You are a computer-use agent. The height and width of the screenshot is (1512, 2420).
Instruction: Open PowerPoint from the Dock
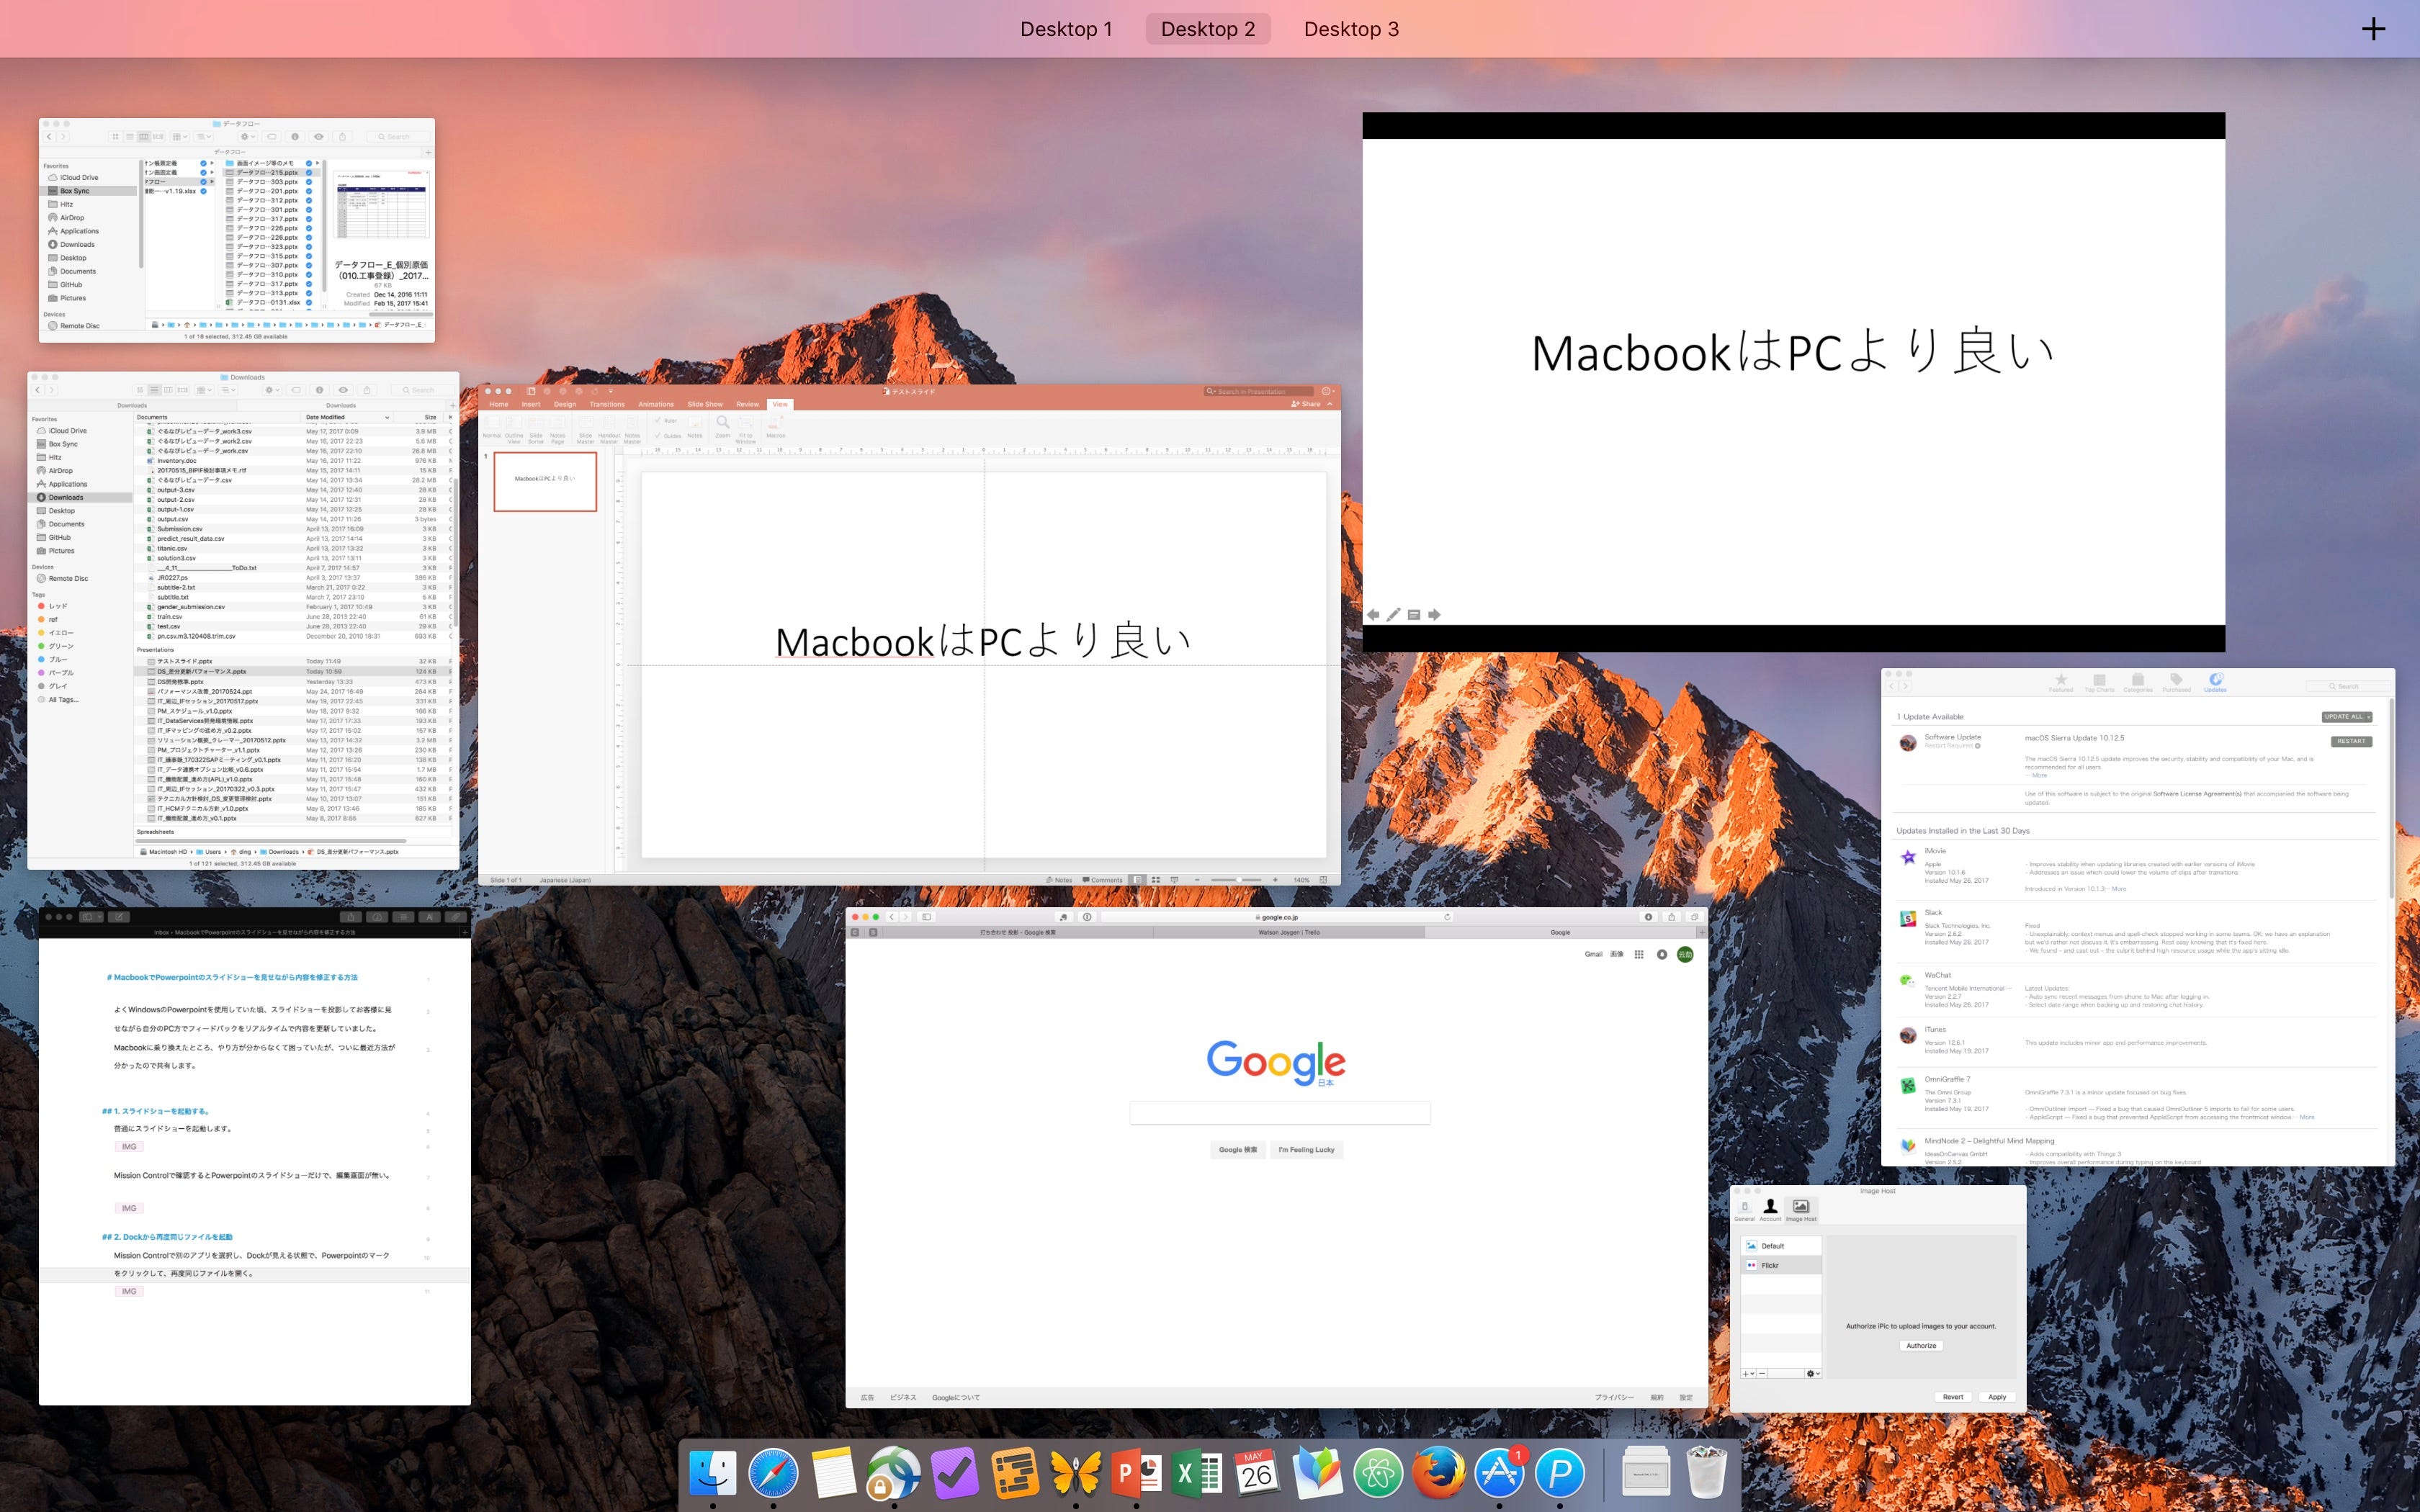(1137, 1472)
